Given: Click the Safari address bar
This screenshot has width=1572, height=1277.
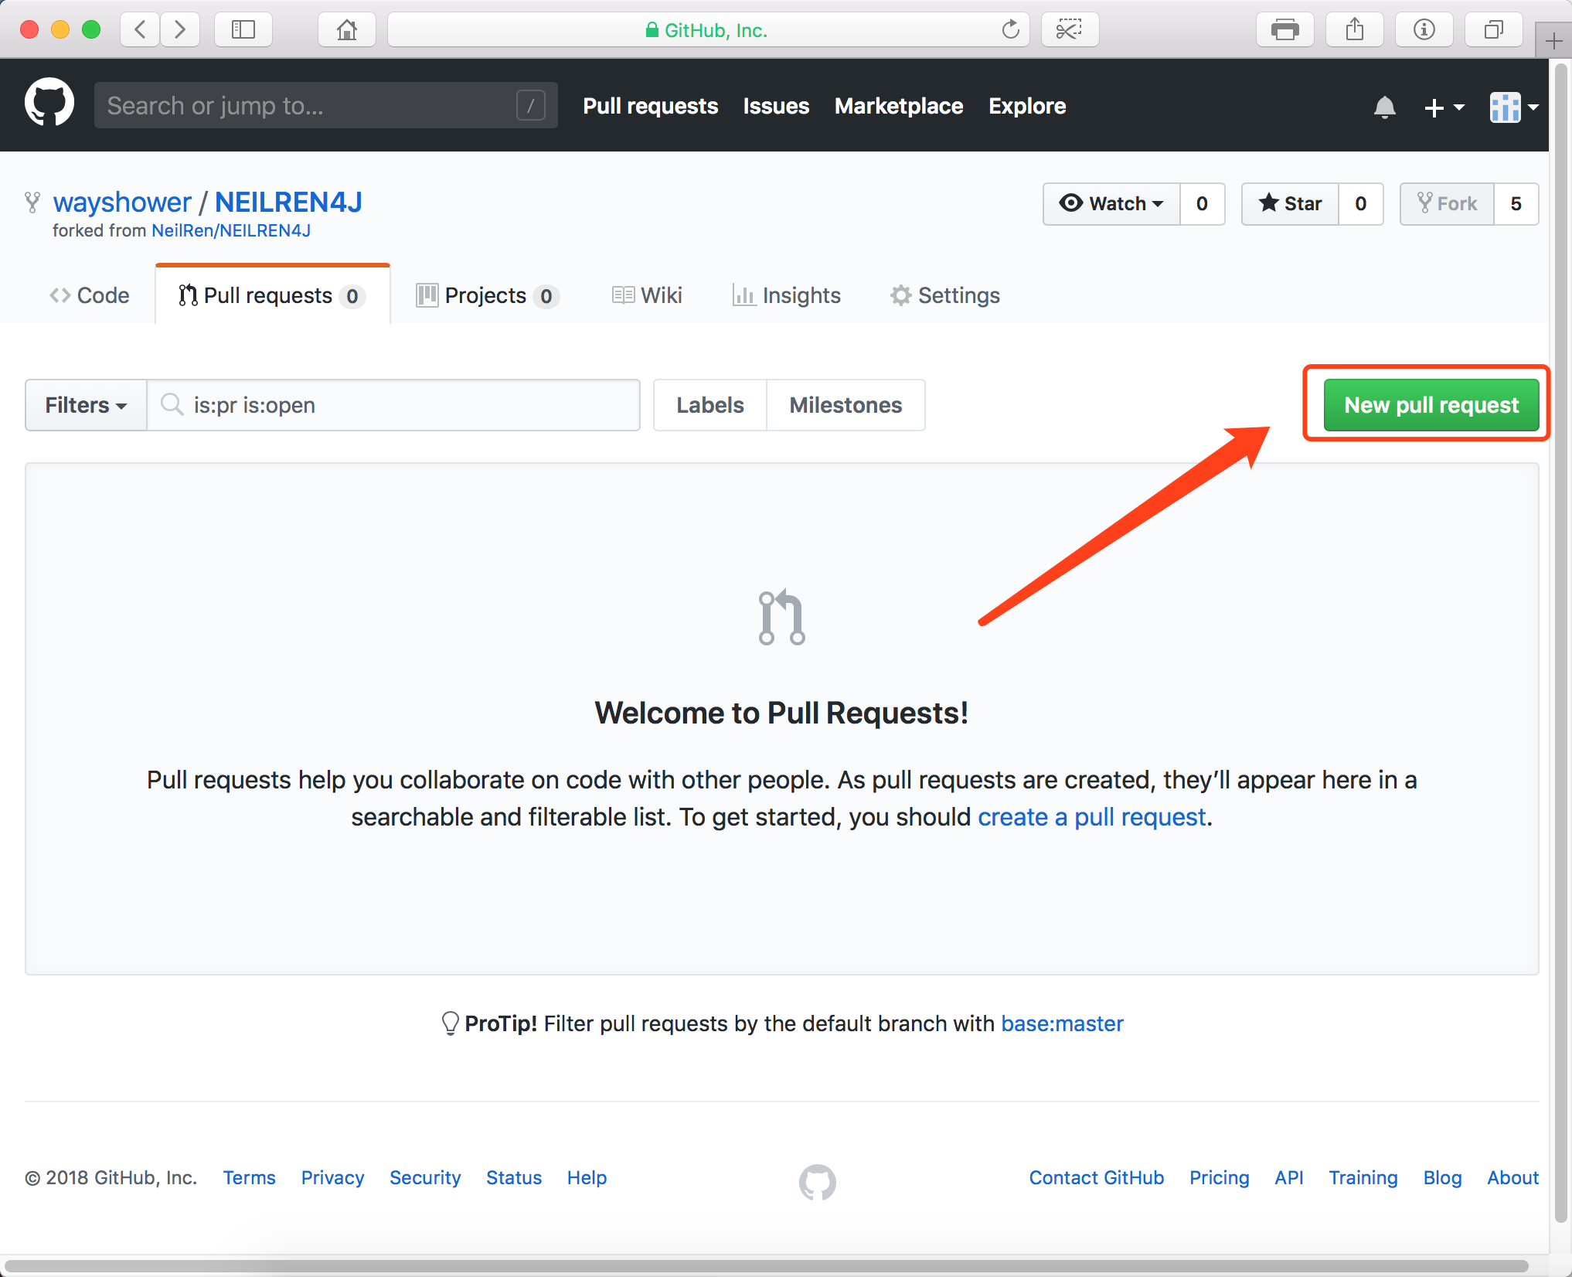Looking at the screenshot, I should pos(708,29).
